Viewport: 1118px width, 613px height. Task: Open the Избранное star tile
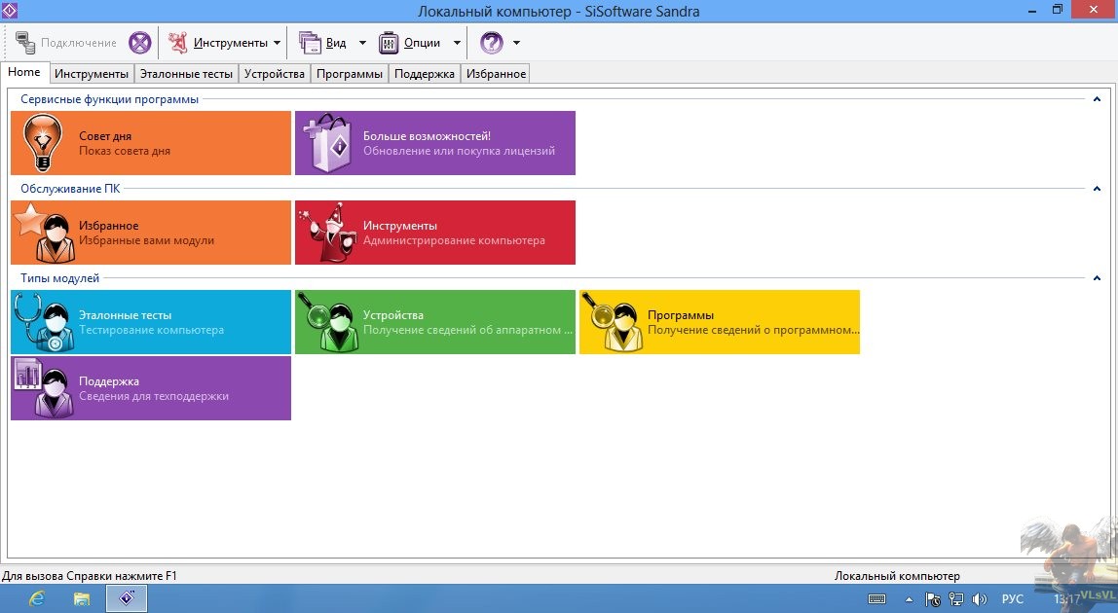click(x=151, y=233)
